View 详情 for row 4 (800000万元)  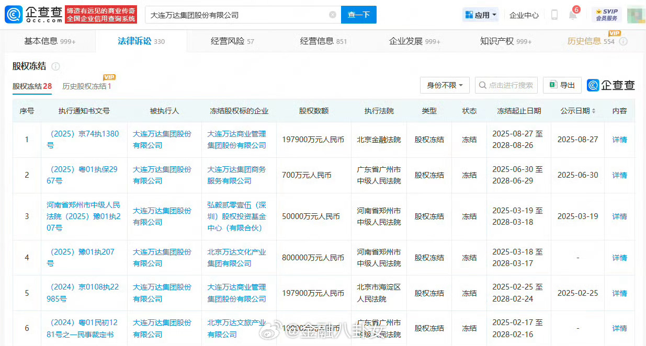620,258
